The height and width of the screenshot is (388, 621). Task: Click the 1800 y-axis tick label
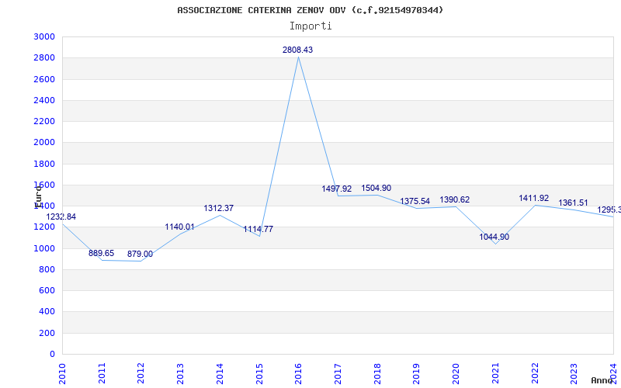click(44, 164)
